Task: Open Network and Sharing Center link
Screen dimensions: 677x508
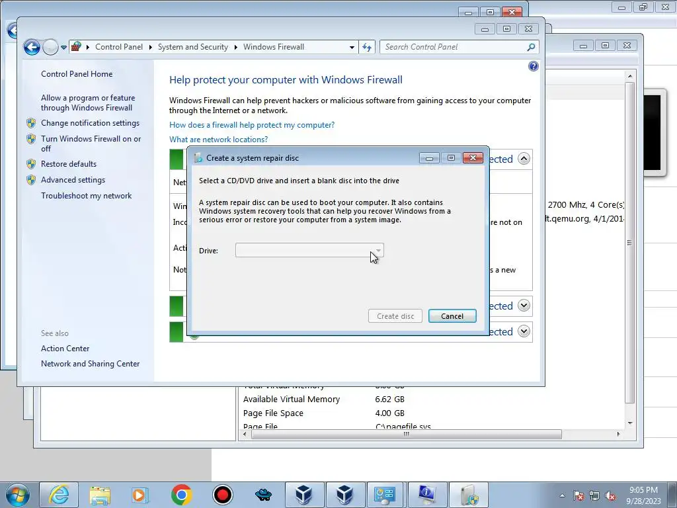Action: [90, 364]
